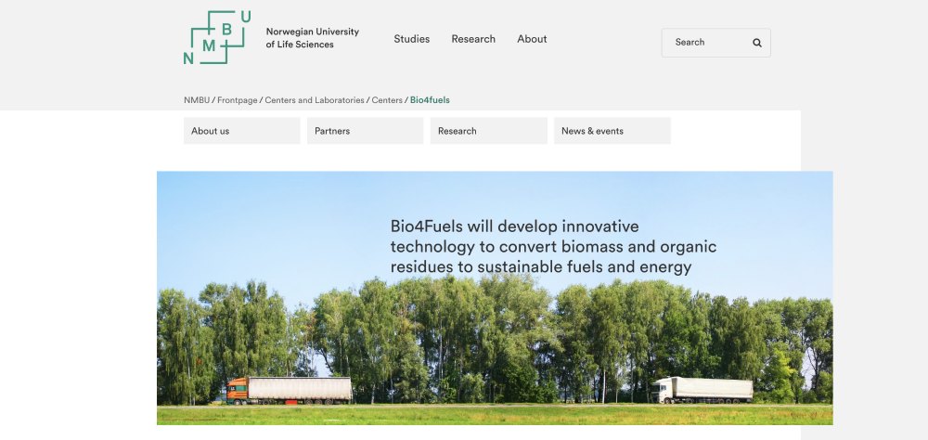
Task: Select the Research tab below breadcrumbs
Action: click(488, 131)
